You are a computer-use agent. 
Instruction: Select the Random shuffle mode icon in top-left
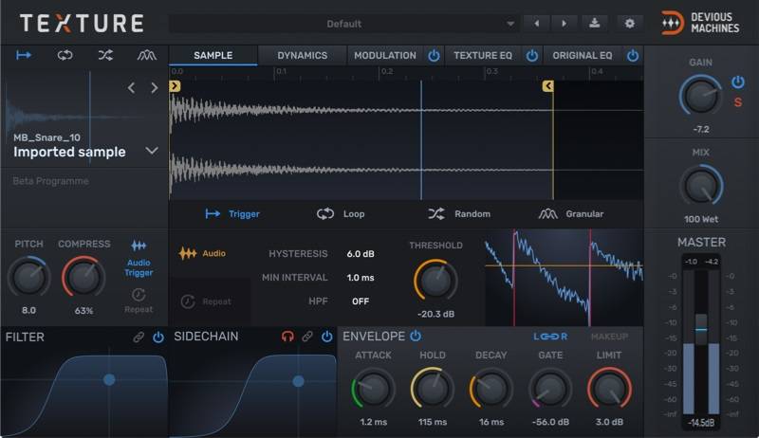pyautogui.click(x=105, y=55)
